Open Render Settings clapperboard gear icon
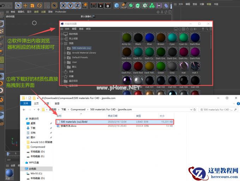Image resolution: width=240 pixels, height=181 pixels. tap(108, 6)
